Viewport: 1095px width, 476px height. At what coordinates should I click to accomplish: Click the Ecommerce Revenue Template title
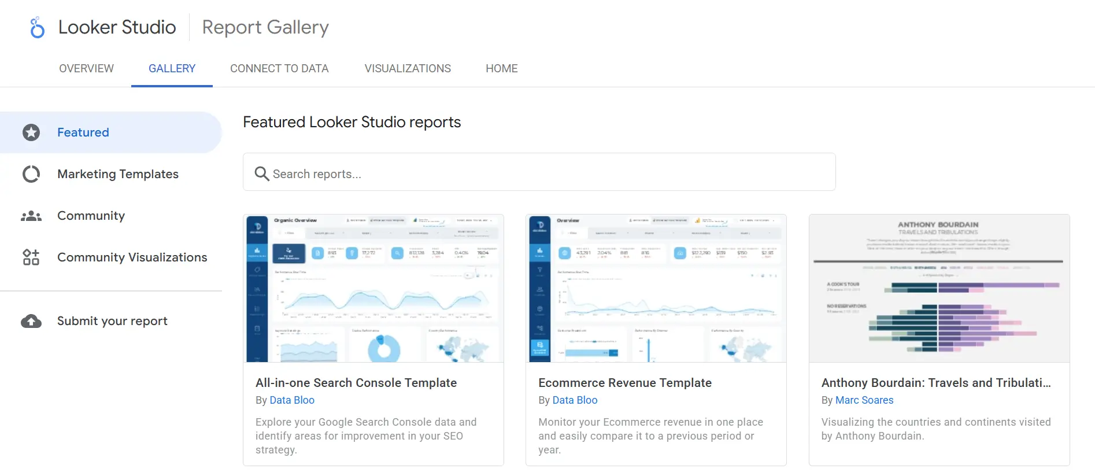(x=625, y=383)
